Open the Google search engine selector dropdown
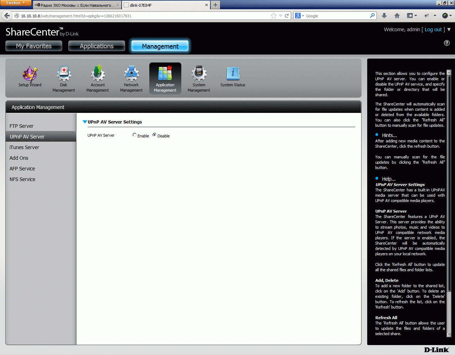This screenshot has width=455, height=355. coord(300,16)
